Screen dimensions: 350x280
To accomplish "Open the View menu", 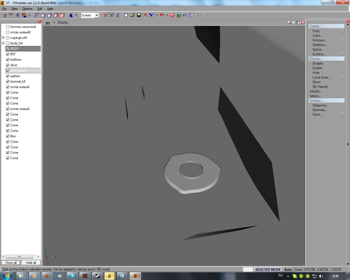I will [x=14, y=9].
